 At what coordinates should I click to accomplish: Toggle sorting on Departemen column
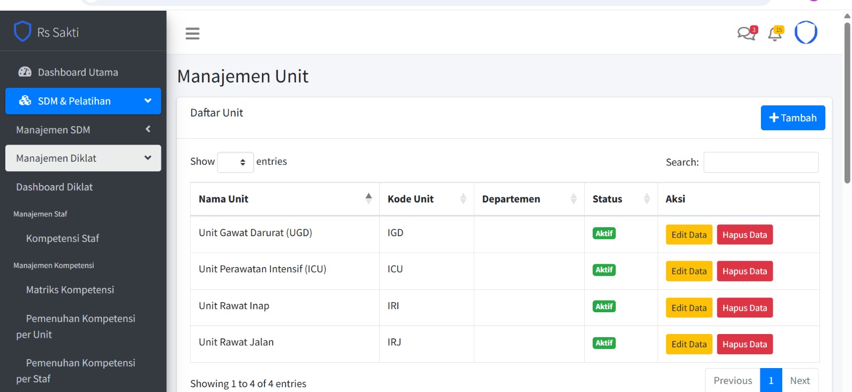coord(574,198)
